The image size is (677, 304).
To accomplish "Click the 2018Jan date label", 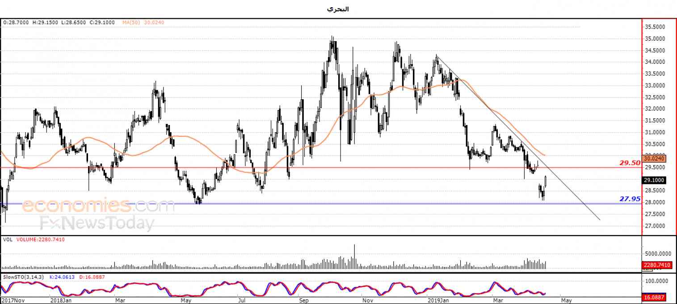I will (61, 300).
